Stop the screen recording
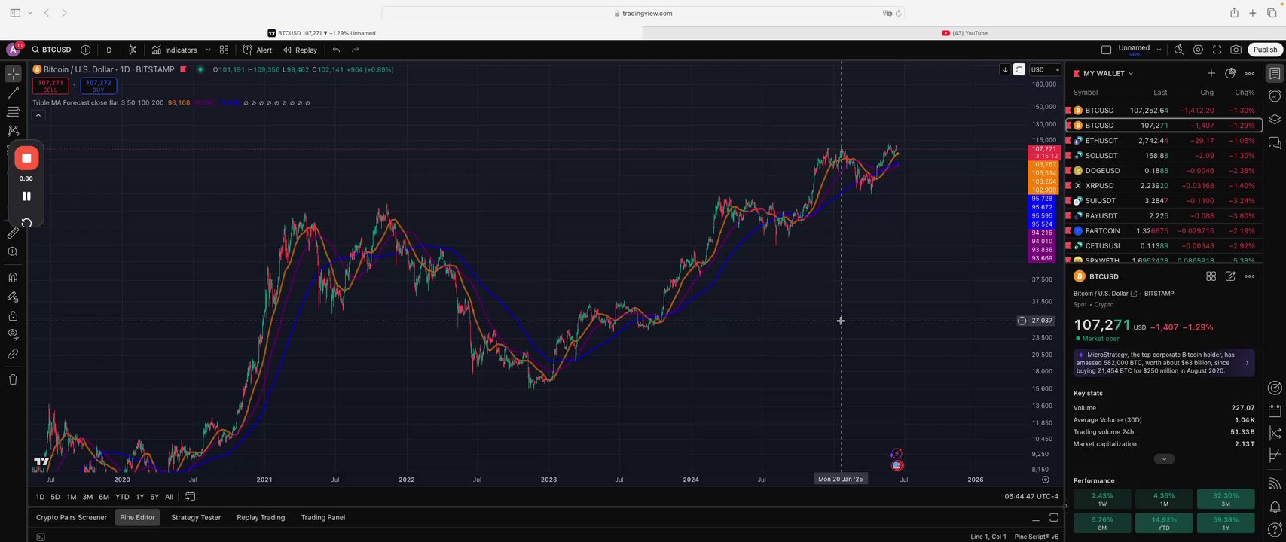This screenshot has width=1286, height=542. tap(26, 158)
